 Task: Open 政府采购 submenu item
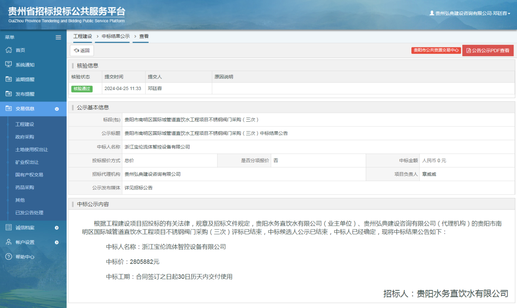tap(25, 137)
